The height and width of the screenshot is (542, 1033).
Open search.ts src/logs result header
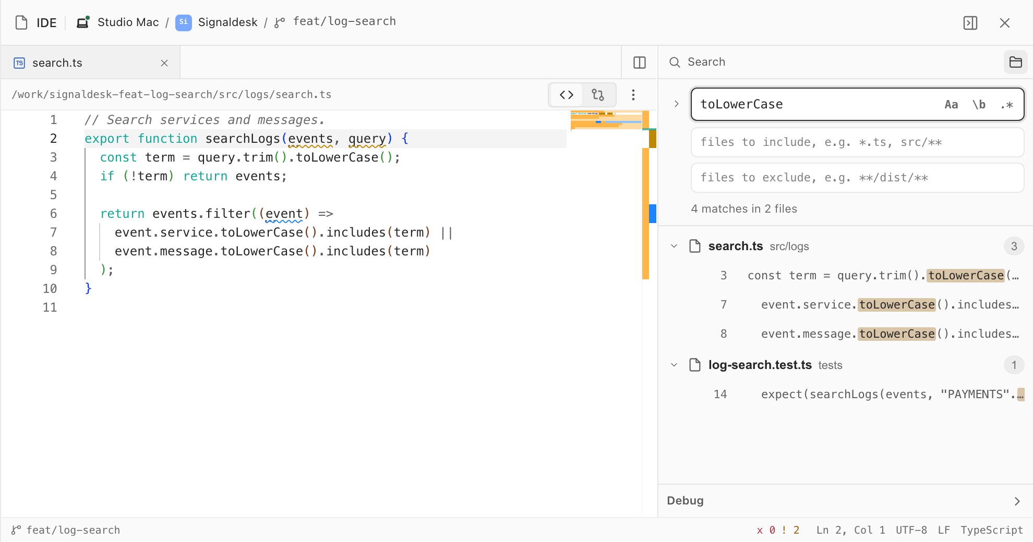coord(845,246)
